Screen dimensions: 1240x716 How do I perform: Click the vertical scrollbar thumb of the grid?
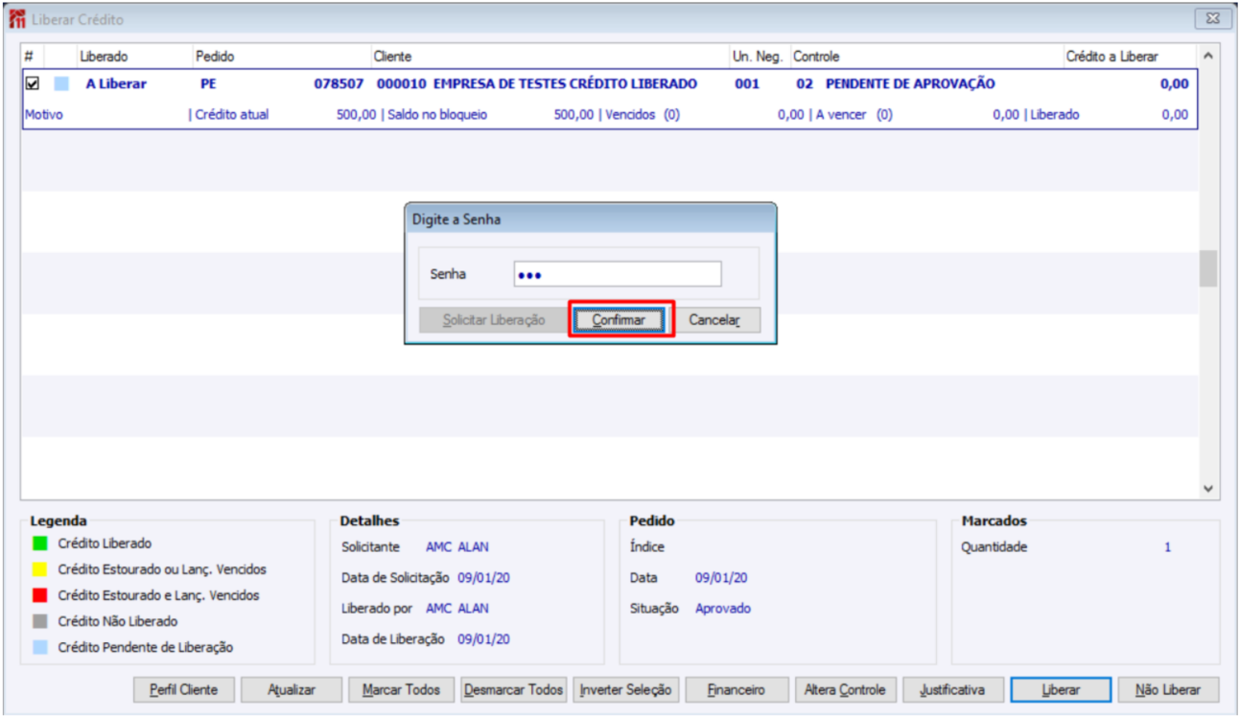click(1207, 268)
